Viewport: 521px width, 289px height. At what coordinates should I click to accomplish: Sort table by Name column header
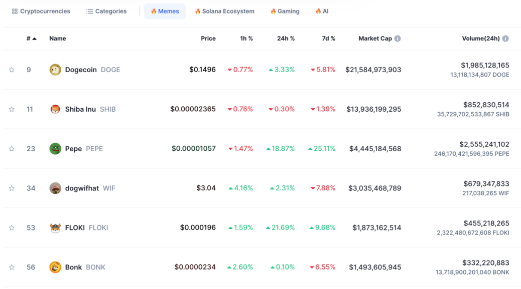tap(58, 39)
